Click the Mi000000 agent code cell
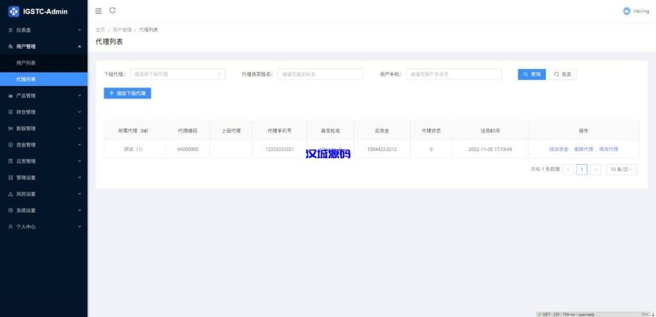 point(188,149)
